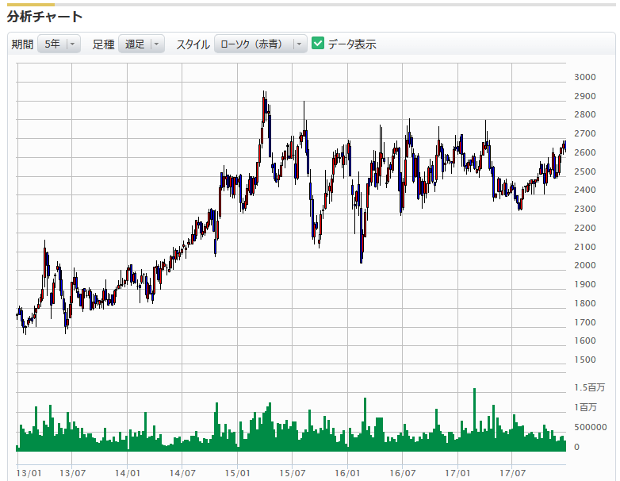Click the 17/07 date label on the x-axis

coord(513,472)
